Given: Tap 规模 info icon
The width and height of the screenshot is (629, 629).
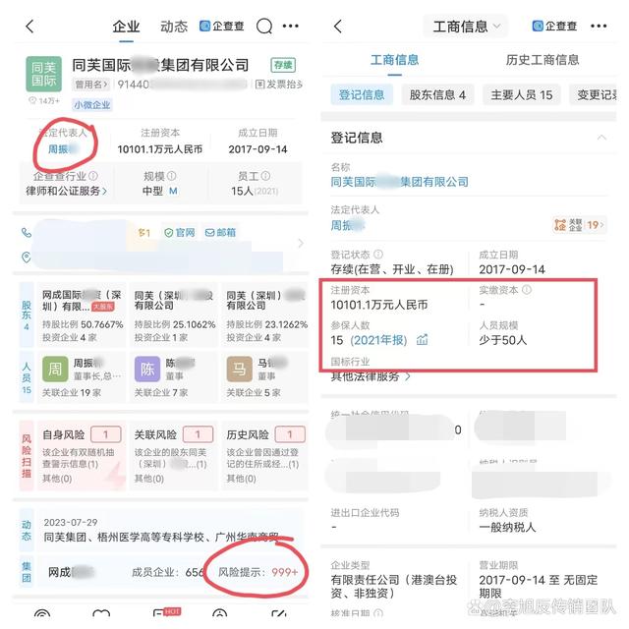Looking at the screenshot, I should click(171, 176).
